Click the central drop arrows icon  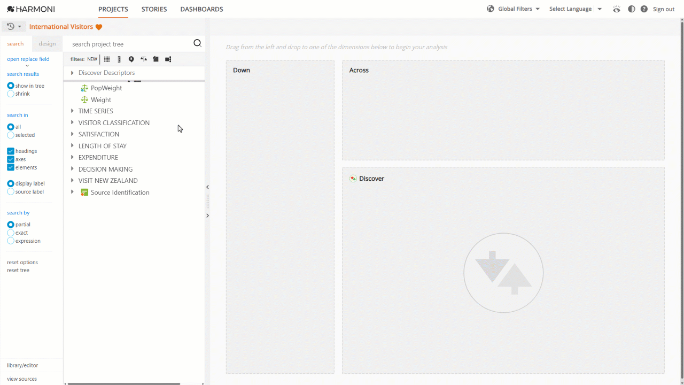503,273
